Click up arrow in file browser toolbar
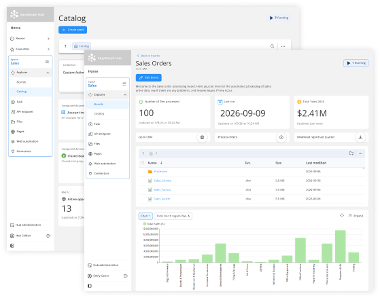The height and width of the screenshot is (298, 380). [143, 153]
